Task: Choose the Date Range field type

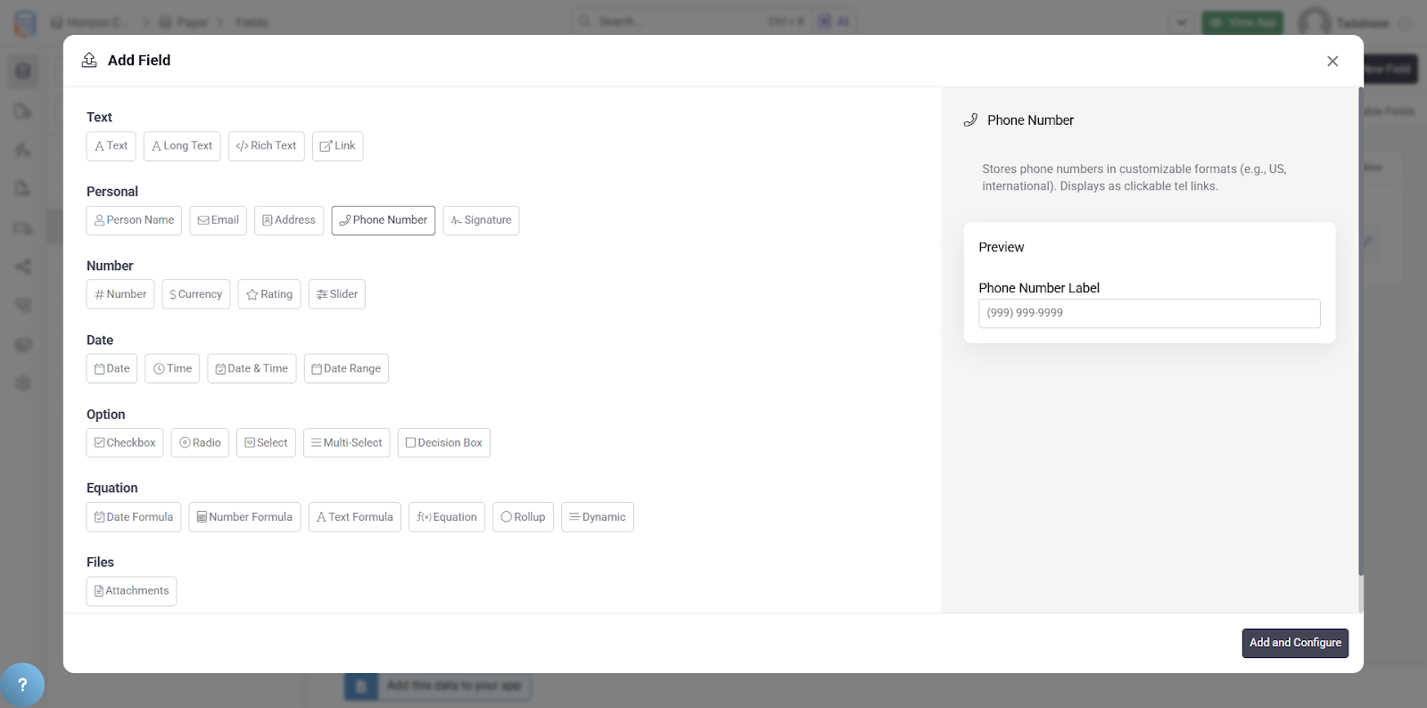Action: point(346,368)
